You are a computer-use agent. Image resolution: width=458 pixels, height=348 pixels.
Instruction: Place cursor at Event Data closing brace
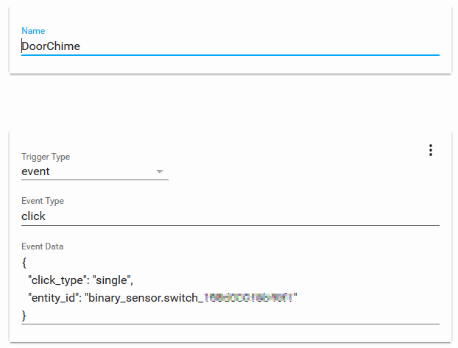(24, 316)
